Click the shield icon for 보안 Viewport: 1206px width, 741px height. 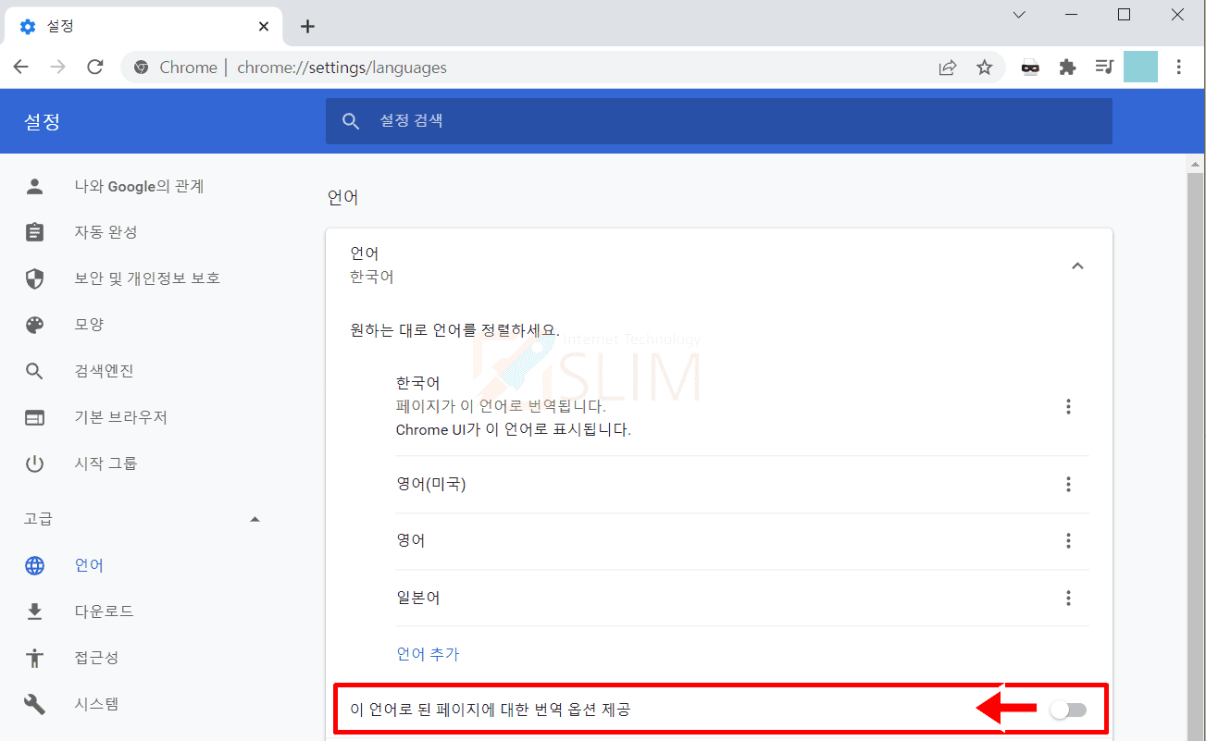pos(34,278)
